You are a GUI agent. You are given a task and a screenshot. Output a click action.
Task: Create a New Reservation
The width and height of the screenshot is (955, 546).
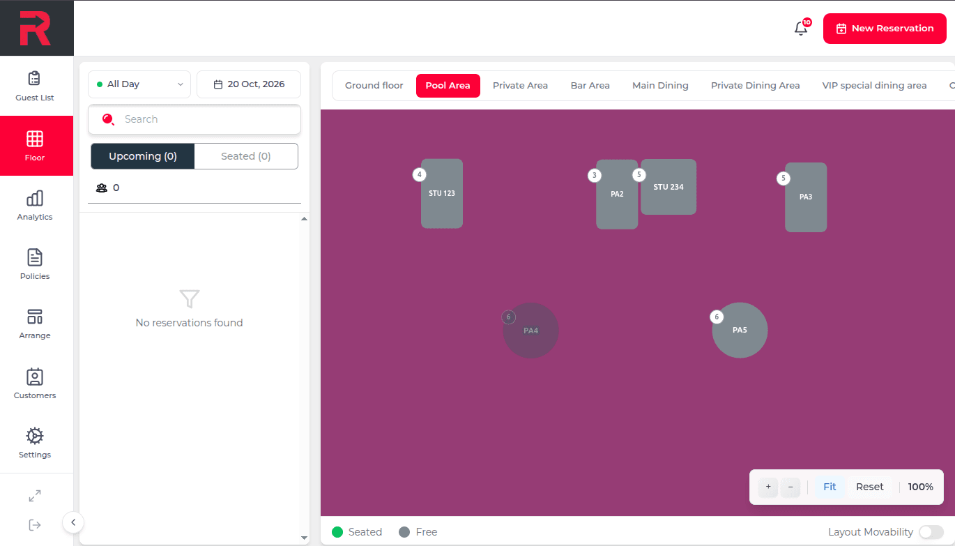pos(885,29)
